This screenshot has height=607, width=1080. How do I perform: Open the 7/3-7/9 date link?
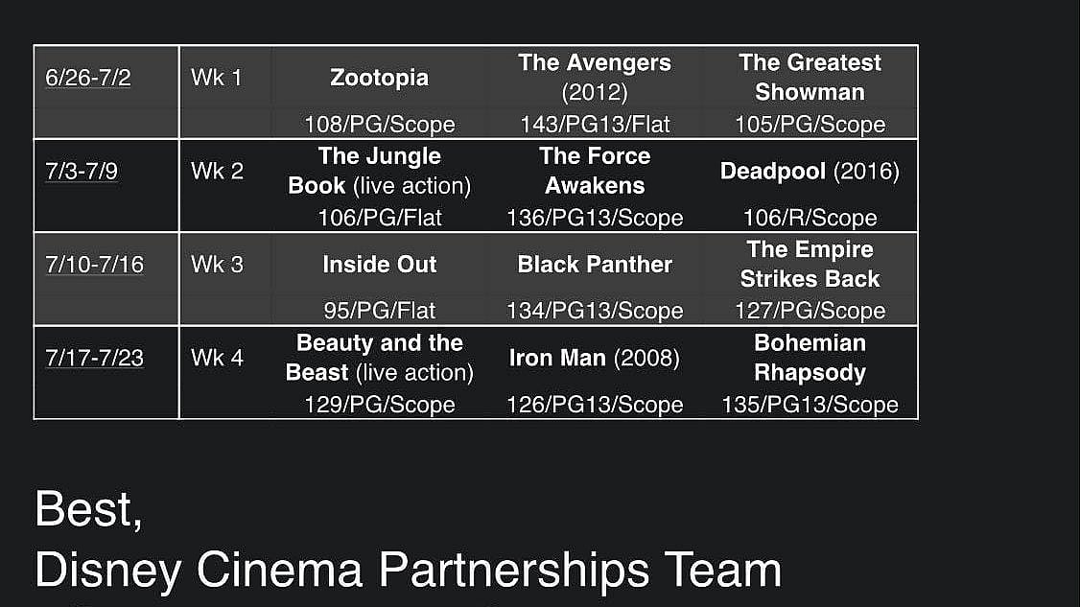point(82,171)
